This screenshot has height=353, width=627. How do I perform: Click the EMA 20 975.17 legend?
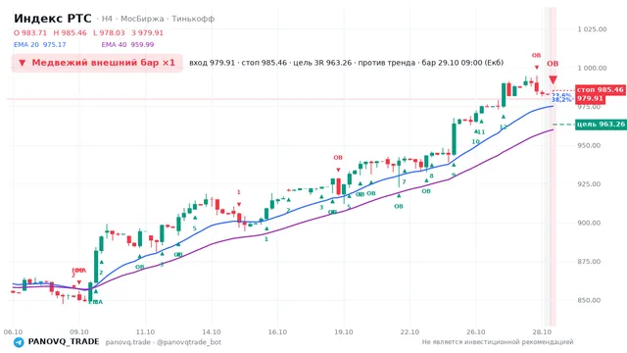click(40, 45)
